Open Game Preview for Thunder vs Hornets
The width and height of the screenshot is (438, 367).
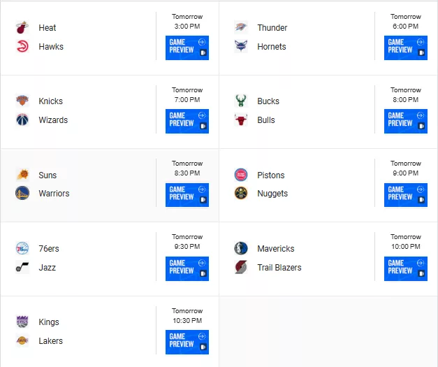406,48
